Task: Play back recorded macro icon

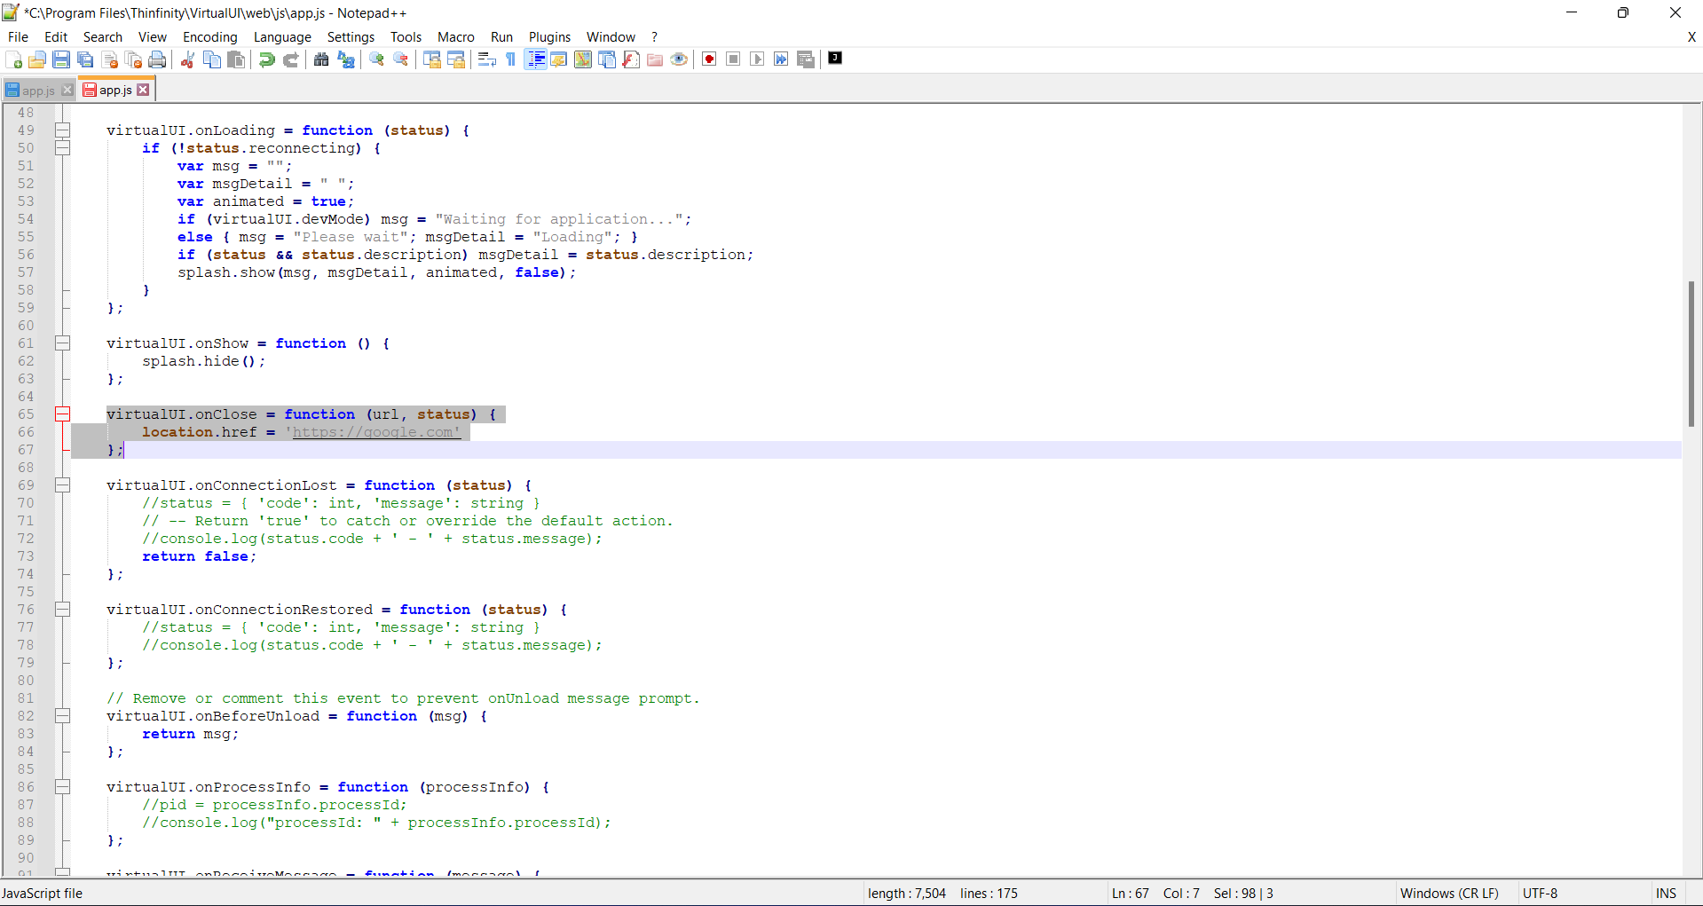Action: (x=757, y=59)
